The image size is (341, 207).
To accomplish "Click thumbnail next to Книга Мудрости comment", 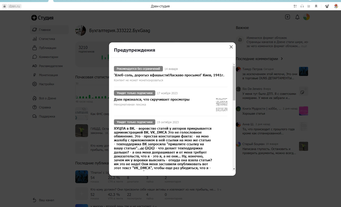I will [303, 111].
